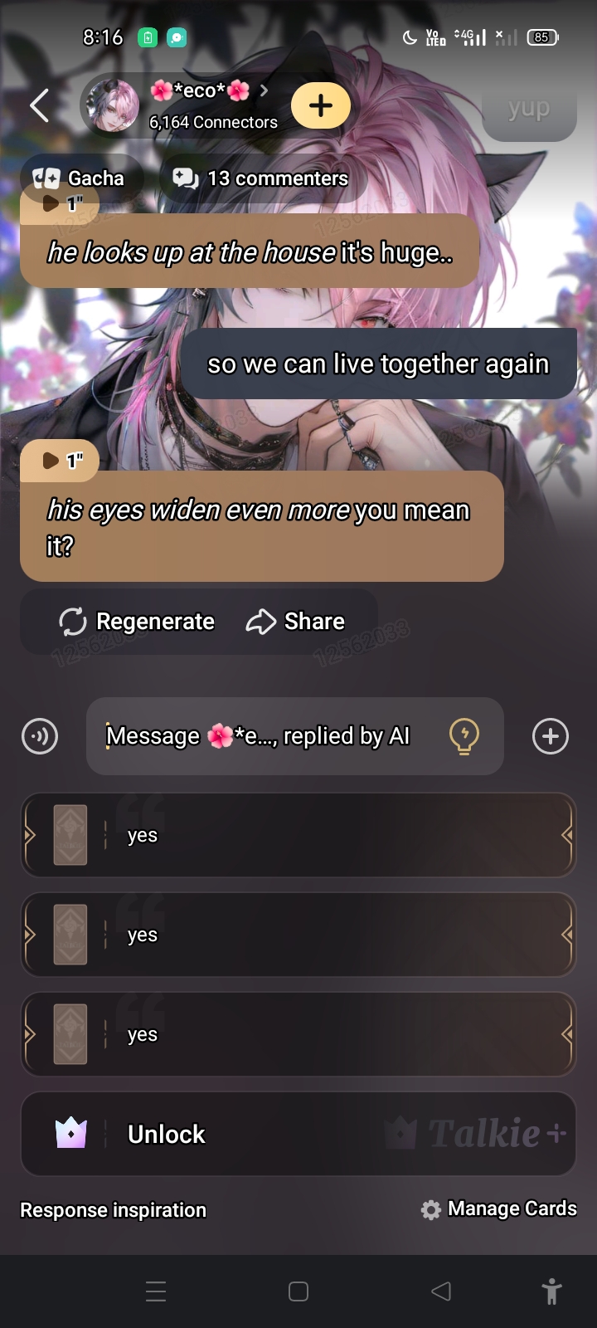Open Manage Cards settings
Viewport: 597px width, 1328px height.
coord(499,1209)
